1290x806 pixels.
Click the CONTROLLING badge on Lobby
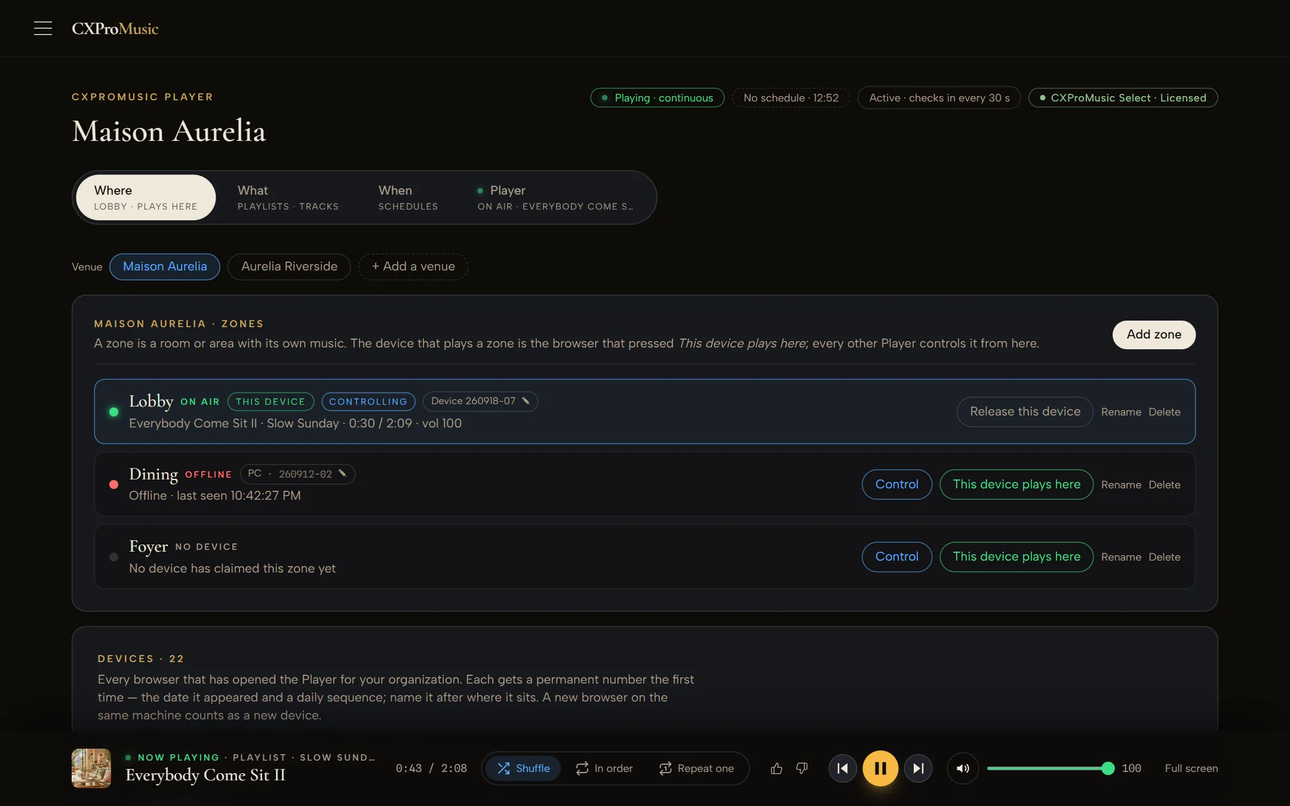(368, 401)
